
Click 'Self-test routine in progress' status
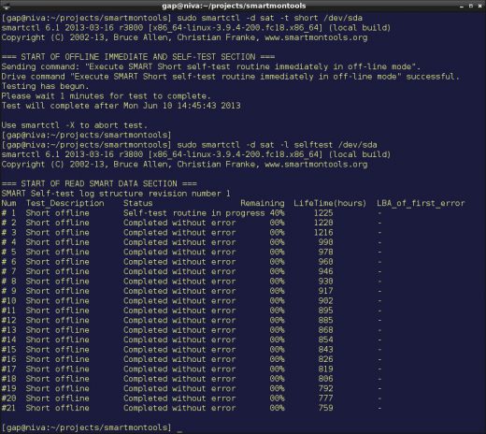193,213
